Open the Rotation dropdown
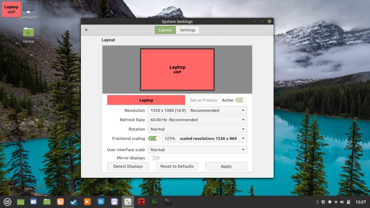 (x=197, y=129)
